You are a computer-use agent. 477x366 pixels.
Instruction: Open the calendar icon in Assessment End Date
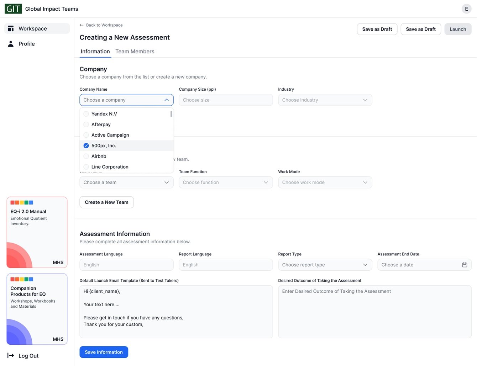tap(465, 265)
